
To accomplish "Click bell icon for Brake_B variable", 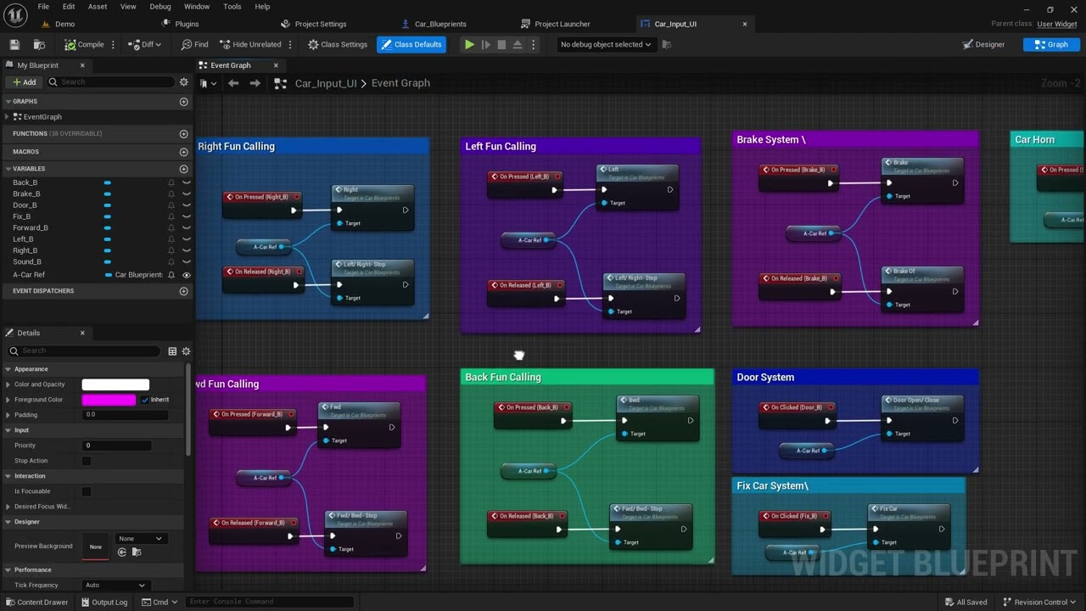I will pos(171,194).
